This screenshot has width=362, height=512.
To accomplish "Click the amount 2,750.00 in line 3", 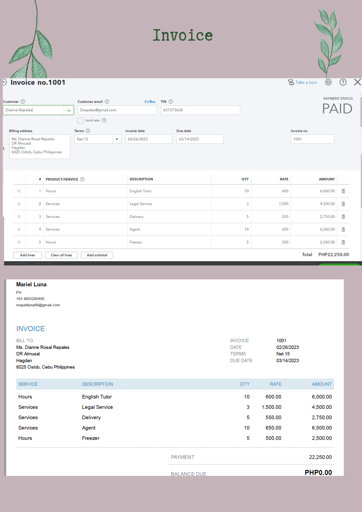I will (x=327, y=217).
